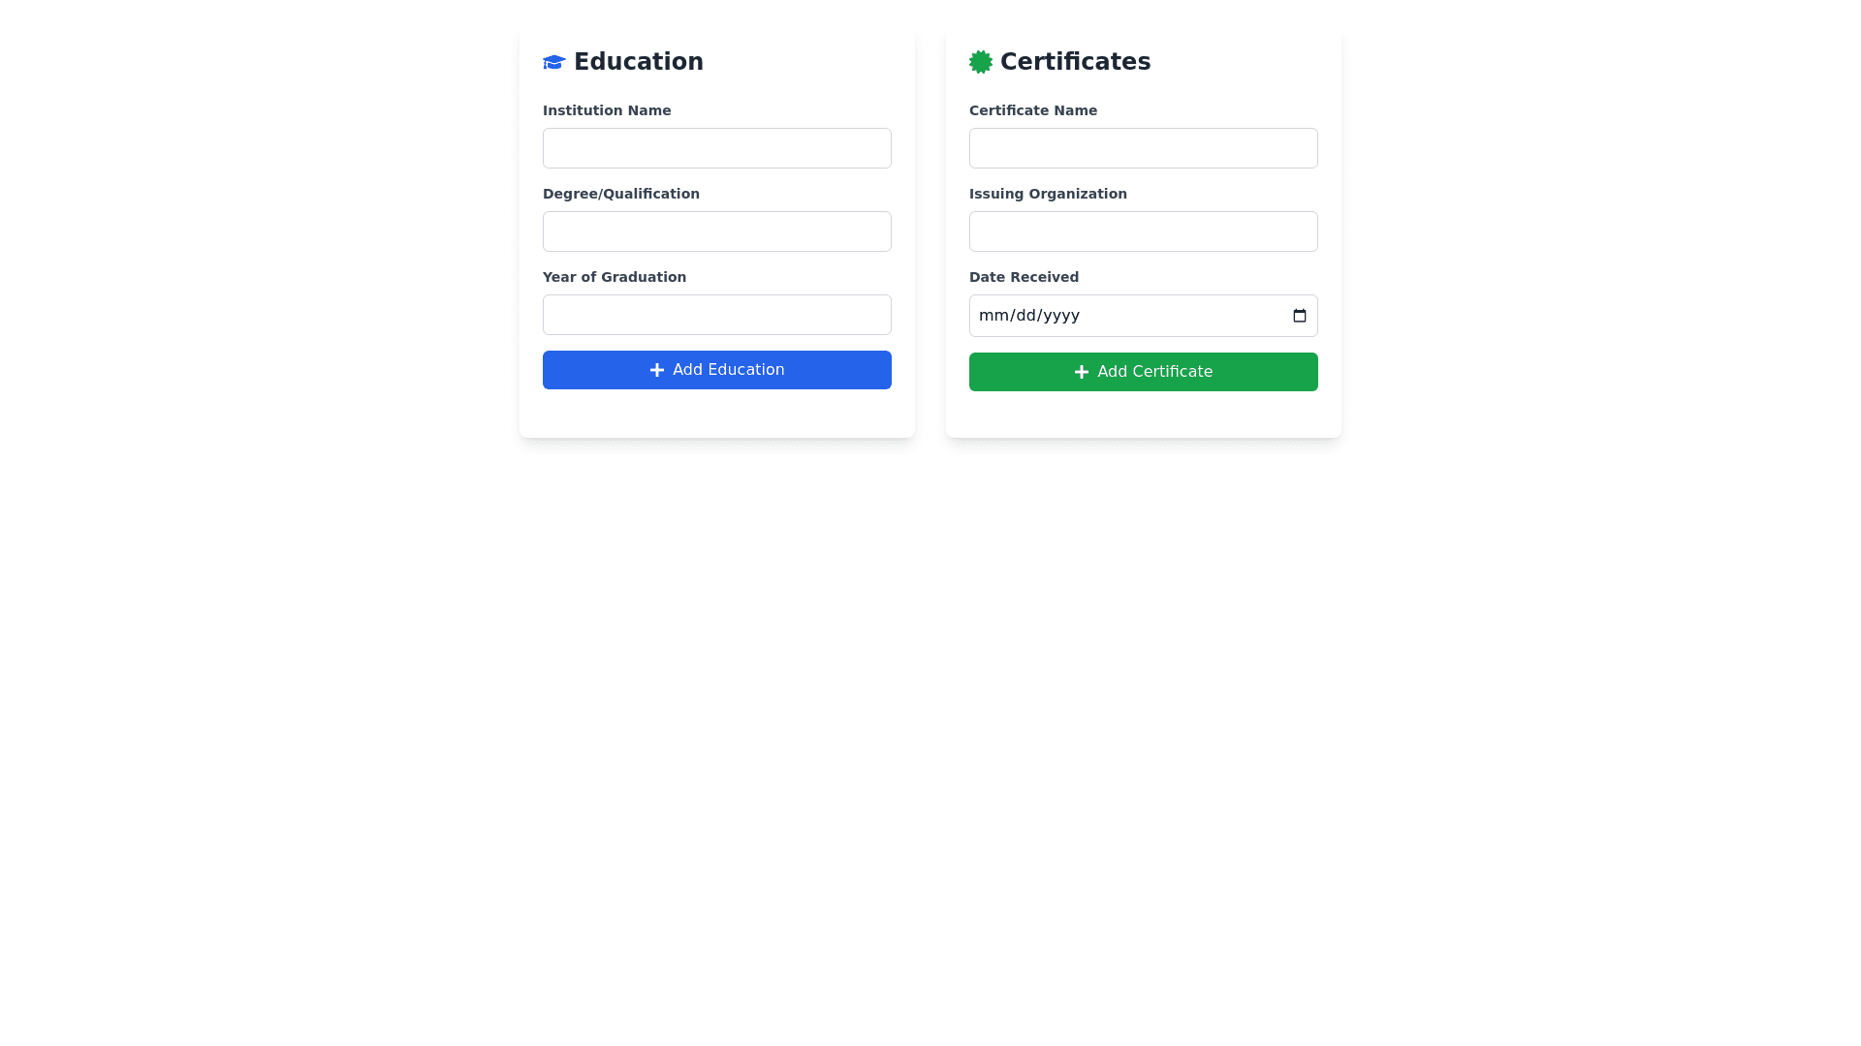
Task: Click the Issuing Organization text field
Action: click(1143, 231)
